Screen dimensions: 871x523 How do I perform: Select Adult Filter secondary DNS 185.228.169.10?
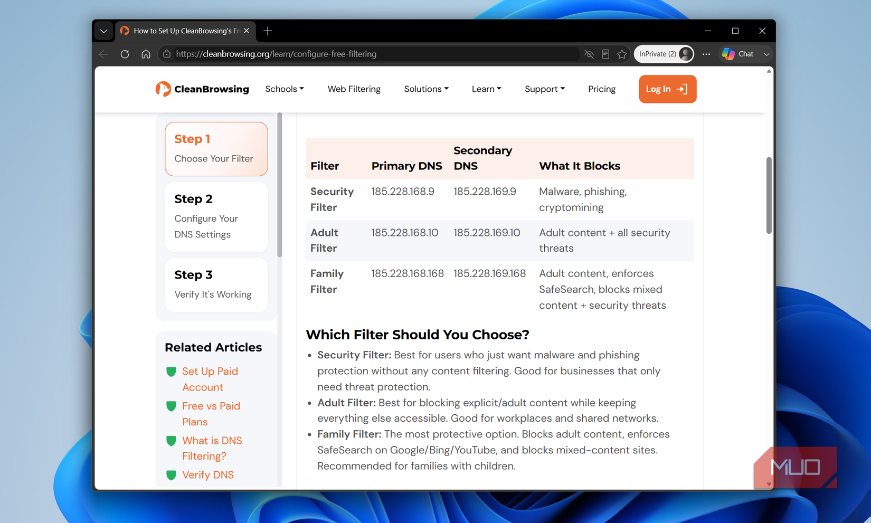point(487,233)
